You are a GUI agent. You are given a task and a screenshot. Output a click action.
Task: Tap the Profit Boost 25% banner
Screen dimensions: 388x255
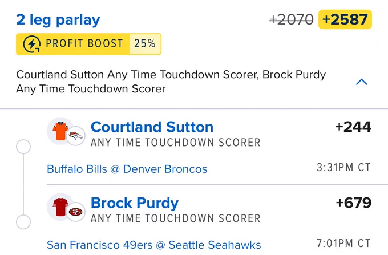pos(88,44)
